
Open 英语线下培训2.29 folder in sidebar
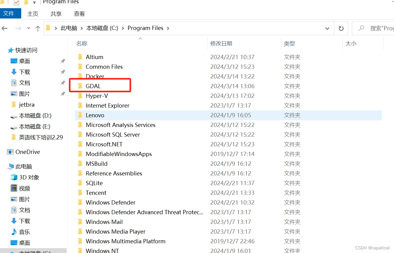click(41, 138)
